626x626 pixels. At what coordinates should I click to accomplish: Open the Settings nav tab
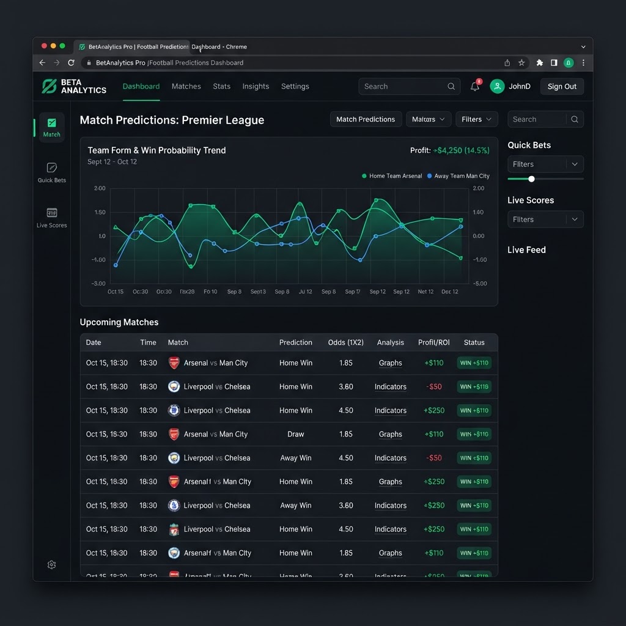295,86
